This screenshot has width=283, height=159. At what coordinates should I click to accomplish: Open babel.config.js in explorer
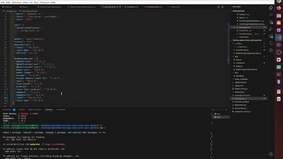[241, 89]
